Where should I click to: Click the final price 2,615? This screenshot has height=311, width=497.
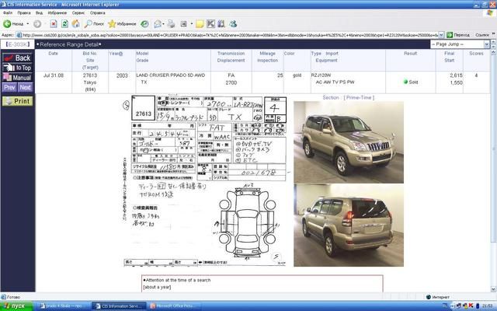456,75
